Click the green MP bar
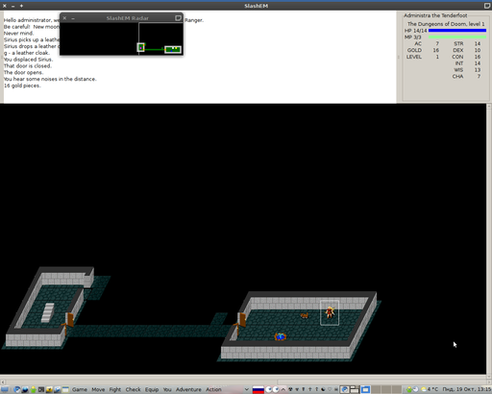Viewport: 492px width, 394px height. click(x=457, y=37)
